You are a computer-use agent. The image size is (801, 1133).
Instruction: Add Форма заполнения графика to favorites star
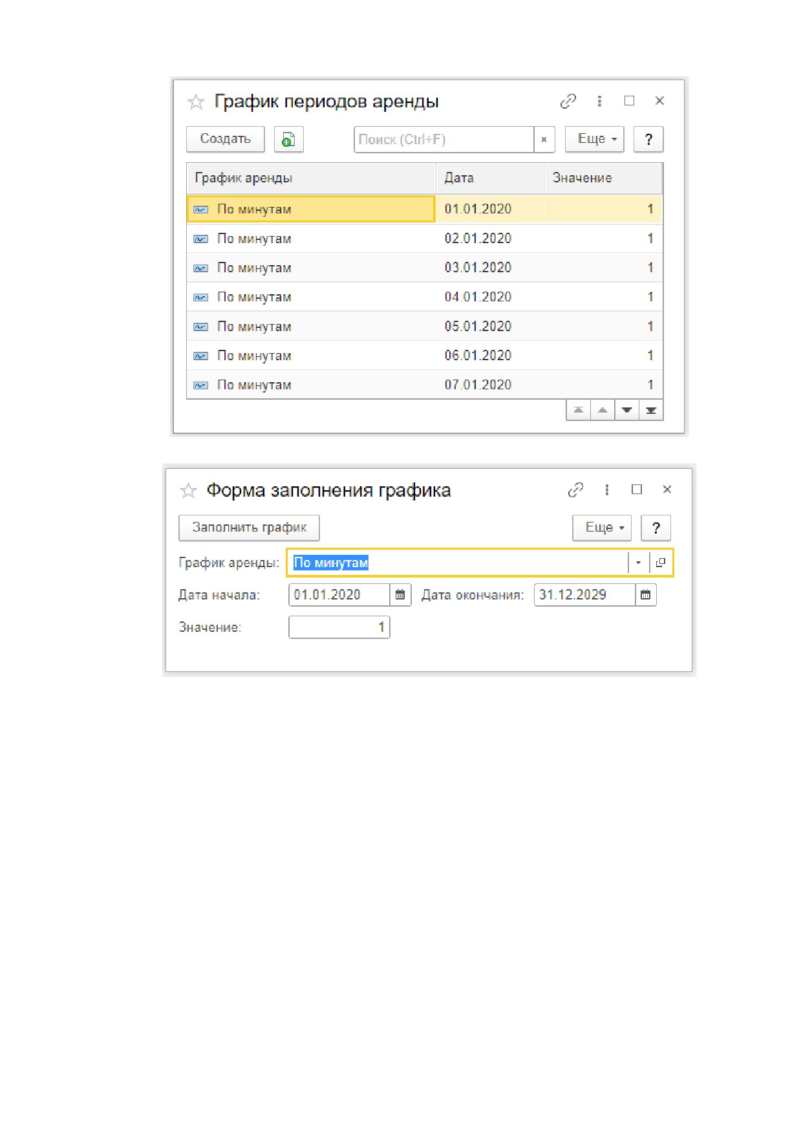pos(188,491)
